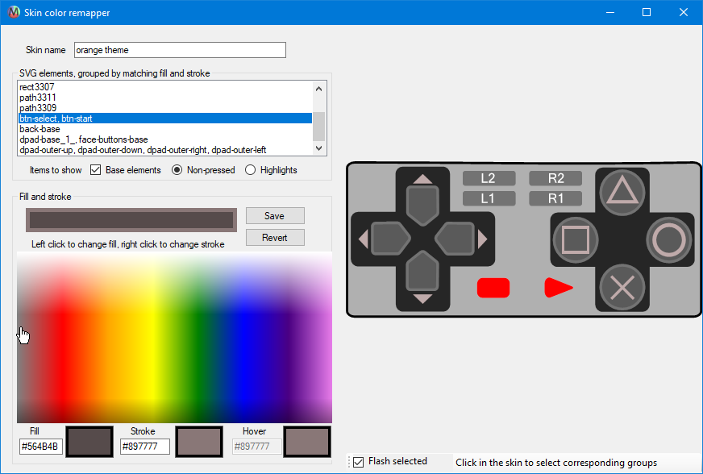The height and width of the screenshot is (474, 703).
Task: Select rect3307 in the SVG elements list
Action: click(x=165, y=87)
